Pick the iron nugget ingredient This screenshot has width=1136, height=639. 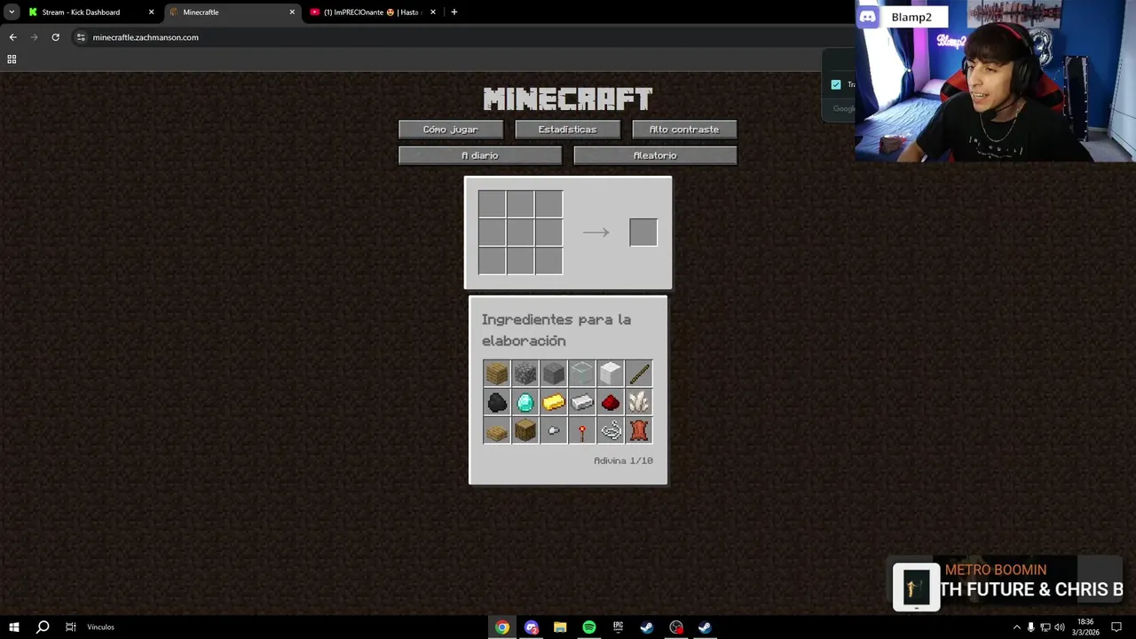(554, 430)
